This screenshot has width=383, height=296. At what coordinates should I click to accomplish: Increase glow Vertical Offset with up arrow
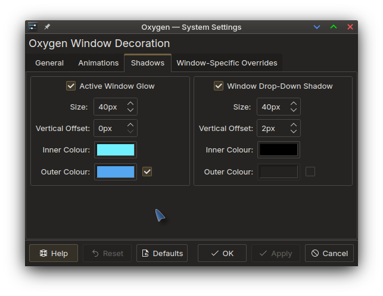[x=130, y=125]
